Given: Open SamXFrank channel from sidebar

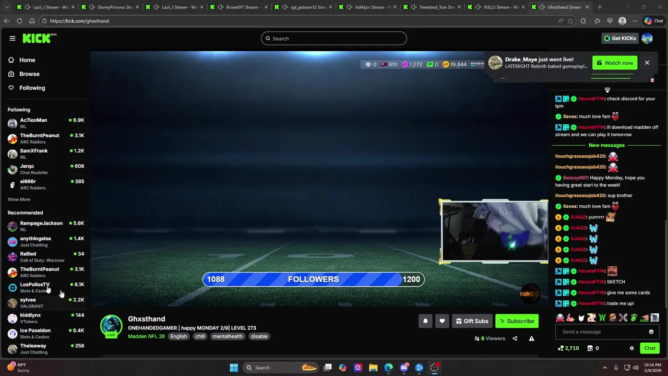Looking at the screenshot, I should (x=46, y=154).
